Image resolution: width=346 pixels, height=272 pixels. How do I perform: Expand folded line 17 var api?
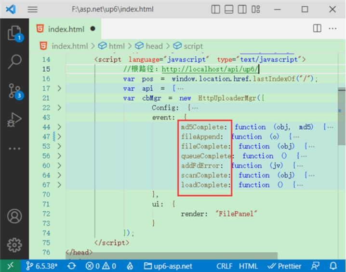tap(59, 89)
